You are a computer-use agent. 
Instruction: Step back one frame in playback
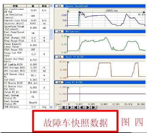(81, 107)
